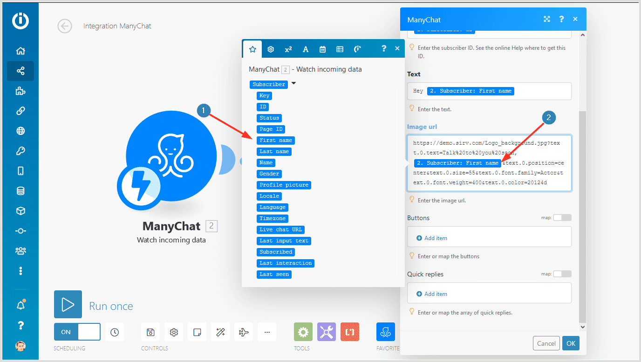This screenshot has height=362, width=641.
Task: Switch to the star favorites tab
Action: coord(252,49)
